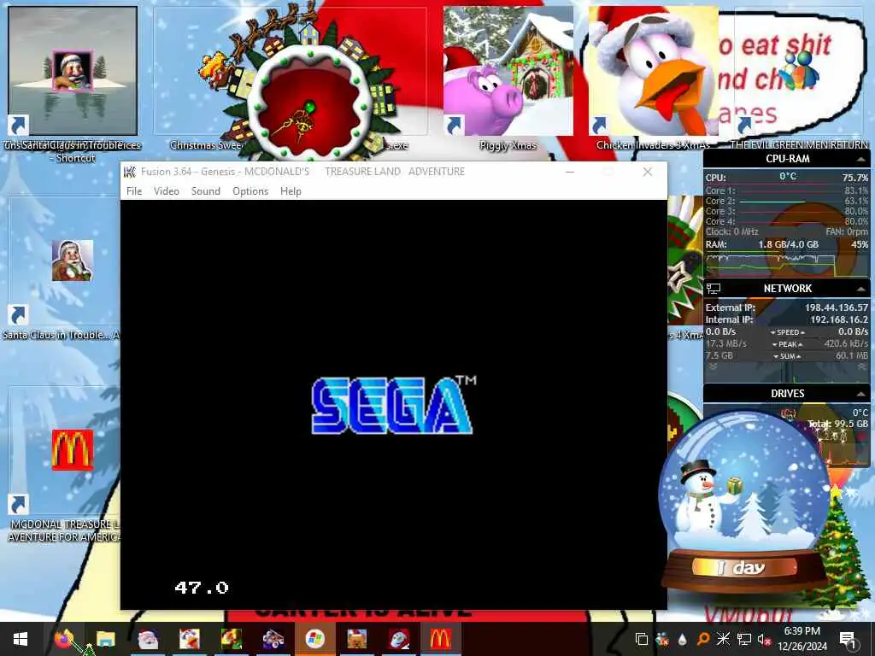
Task: Click the colorful tray icon beside Task View
Action: pyautogui.click(x=662, y=639)
